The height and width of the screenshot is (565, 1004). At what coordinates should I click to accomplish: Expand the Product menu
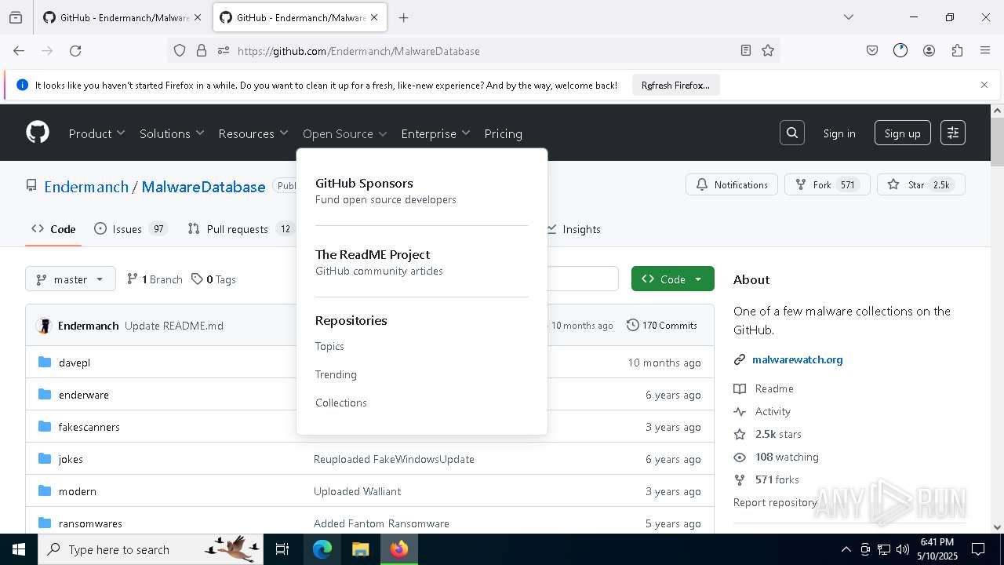coord(96,133)
